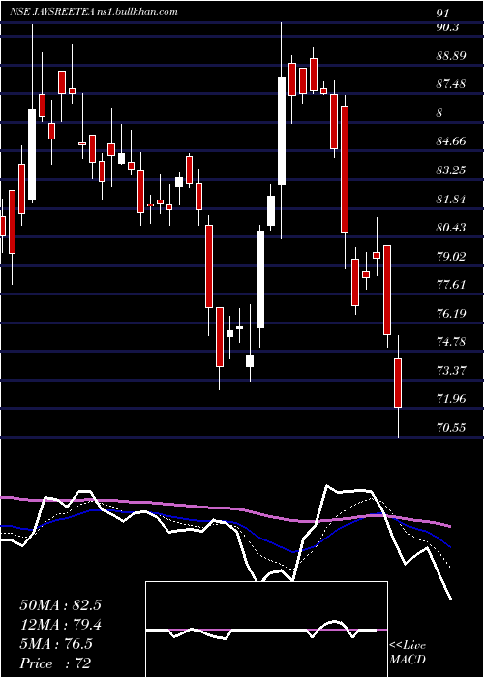This screenshot has height=678, width=484.
Task: Select the 73.37 price axis label
Action: pyautogui.click(x=451, y=371)
